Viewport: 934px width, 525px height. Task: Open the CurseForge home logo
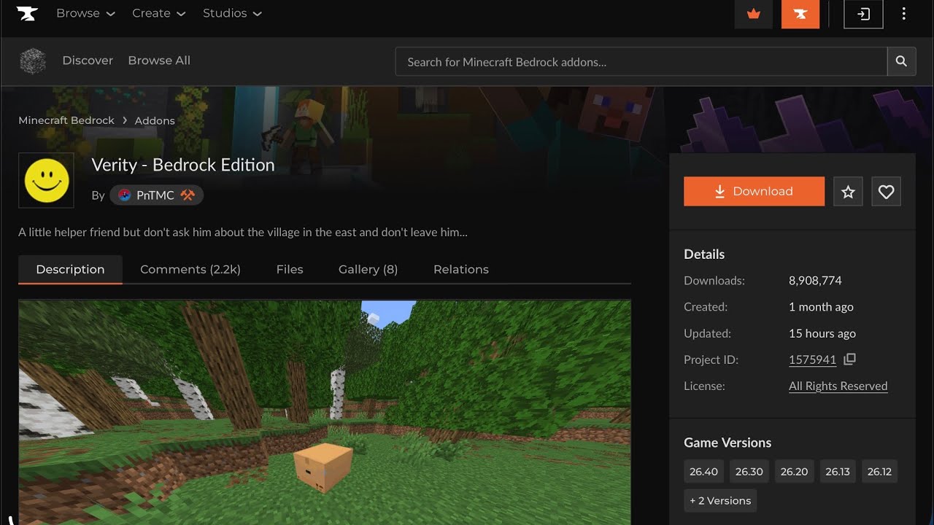[27, 13]
